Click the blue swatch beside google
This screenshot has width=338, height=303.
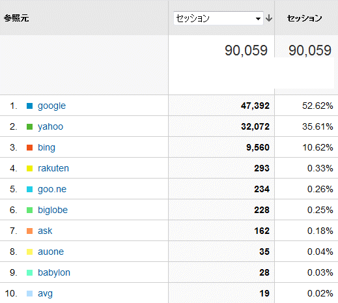point(29,106)
